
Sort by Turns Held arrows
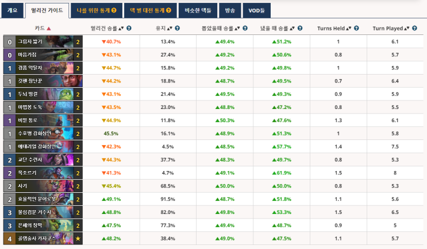pos(349,28)
